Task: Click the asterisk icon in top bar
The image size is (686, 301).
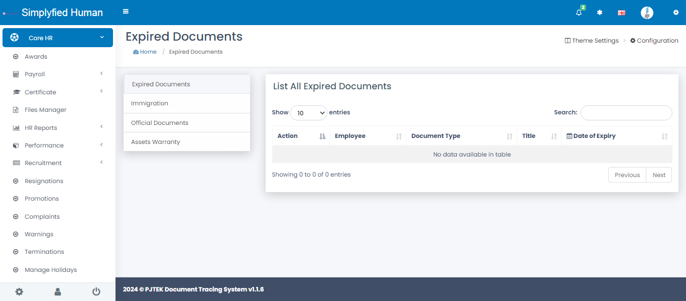Action: (600, 13)
